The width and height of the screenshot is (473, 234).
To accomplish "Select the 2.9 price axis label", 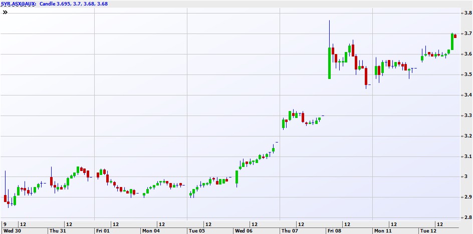I will click(x=468, y=197).
